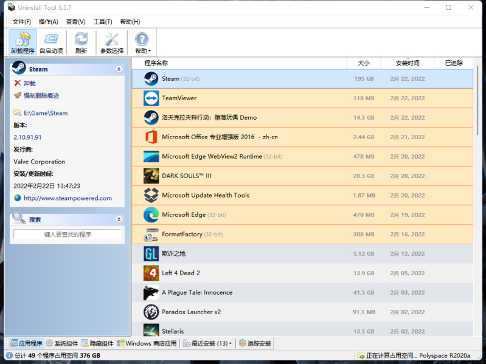Open the 帮助(H) menu bar item

(x=130, y=22)
